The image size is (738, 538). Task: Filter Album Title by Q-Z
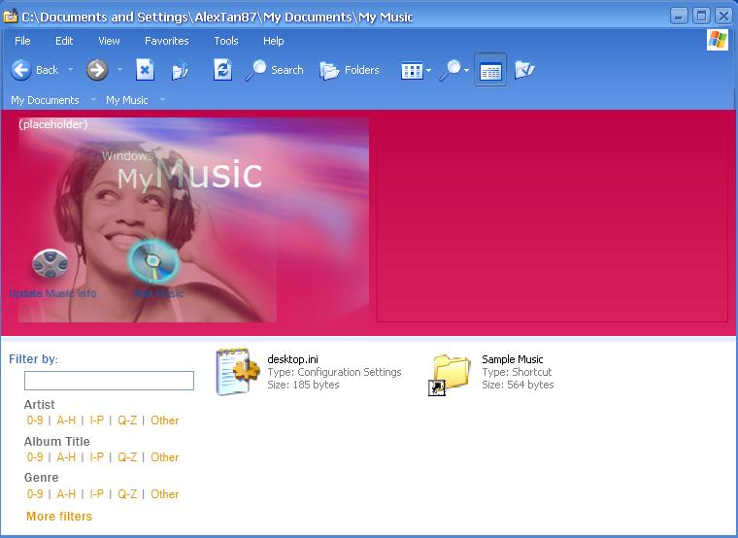tap(127, 457)
